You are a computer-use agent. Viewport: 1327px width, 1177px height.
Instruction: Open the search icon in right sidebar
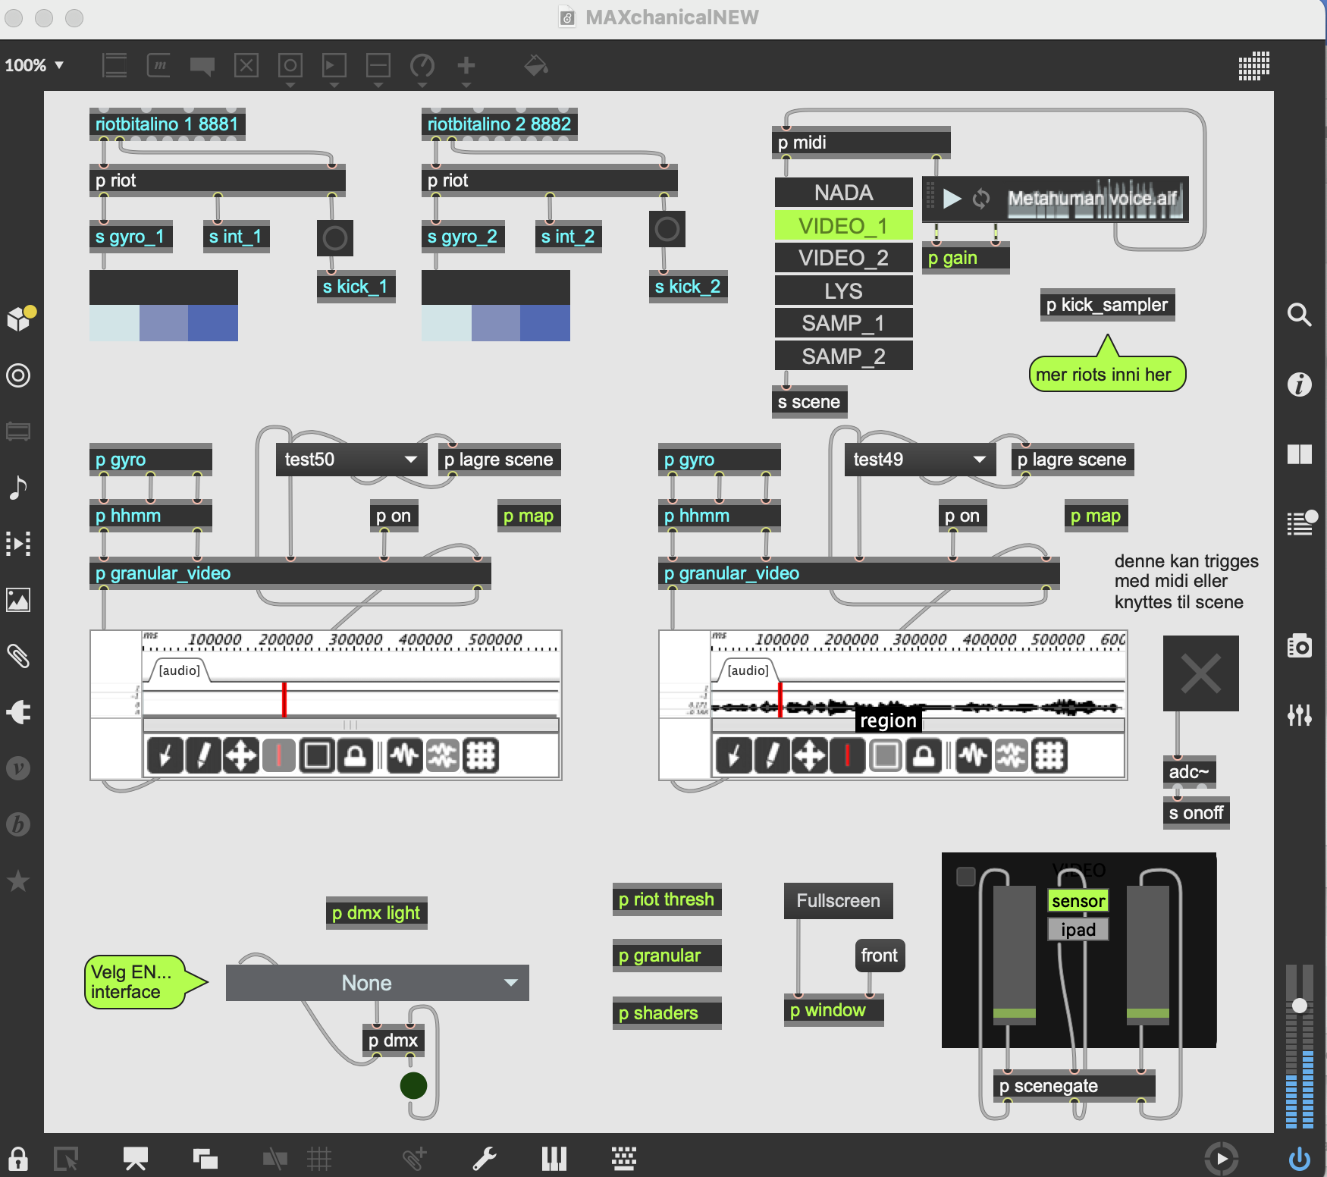(1299, 314)
